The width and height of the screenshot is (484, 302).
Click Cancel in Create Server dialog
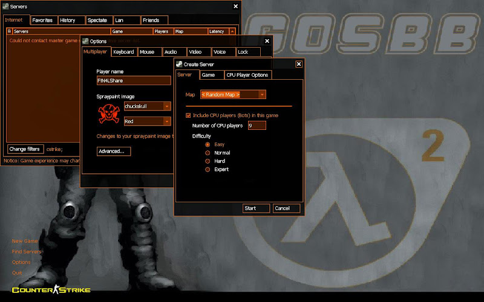click(x=286, y=208)
